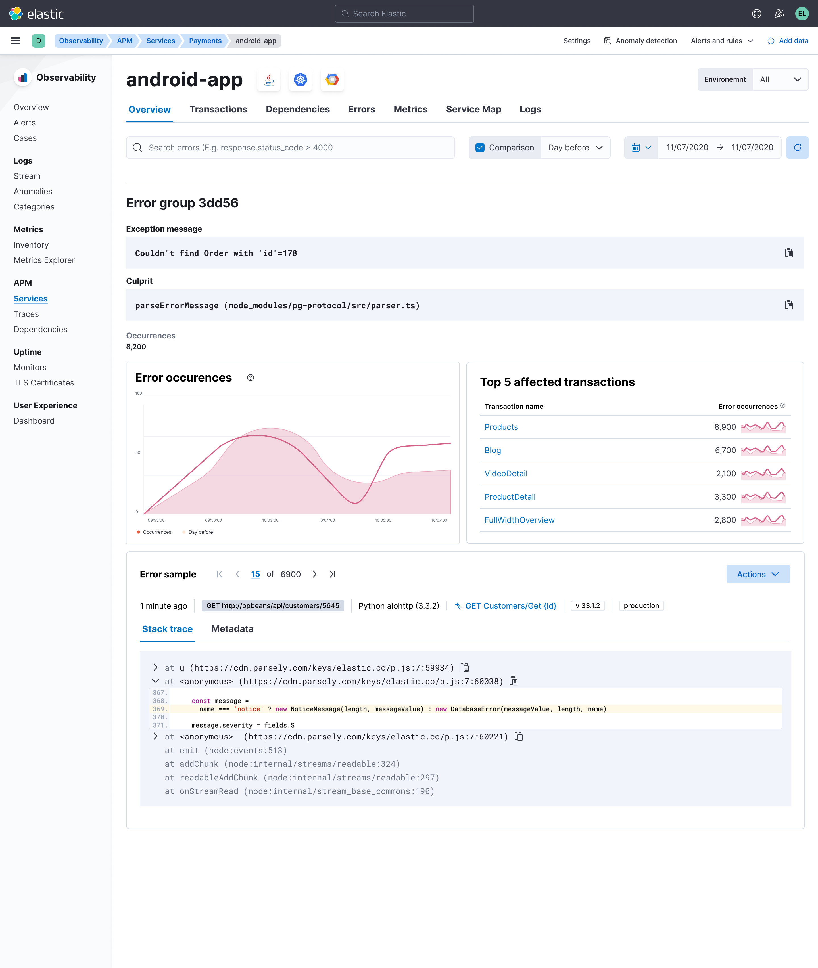Image resolution: width=818 pixels, height=968 pixels.
Task: Switch to the Transactions tab
Action: (218, 109)
